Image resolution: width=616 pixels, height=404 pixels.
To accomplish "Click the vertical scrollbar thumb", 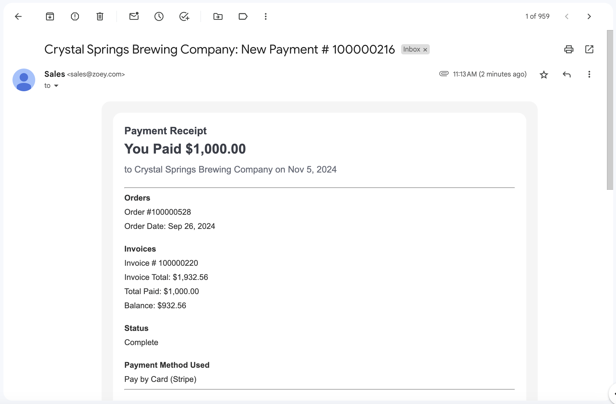I will pos(610,110).
